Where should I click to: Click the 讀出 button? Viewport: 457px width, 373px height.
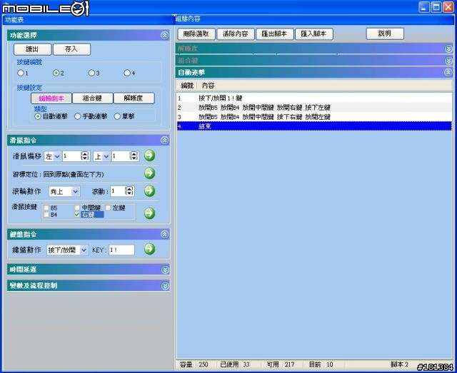coord(32,49)
